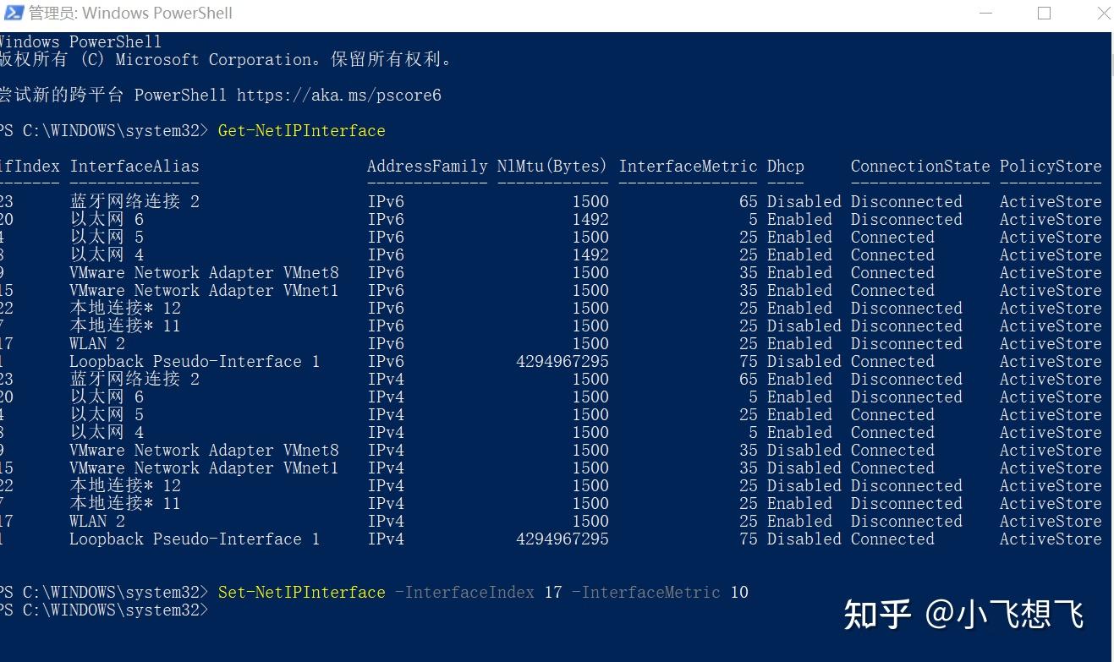The height and width of the screenshot is (662, 1114).
Task: Click the NlMtu(Bytes) column header
Action: tap(552, 166)
